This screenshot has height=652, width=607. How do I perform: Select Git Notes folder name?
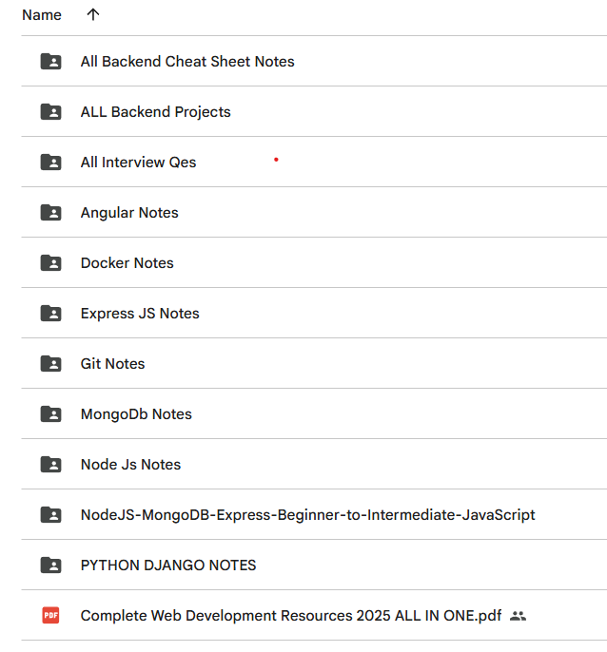[113, 364]
